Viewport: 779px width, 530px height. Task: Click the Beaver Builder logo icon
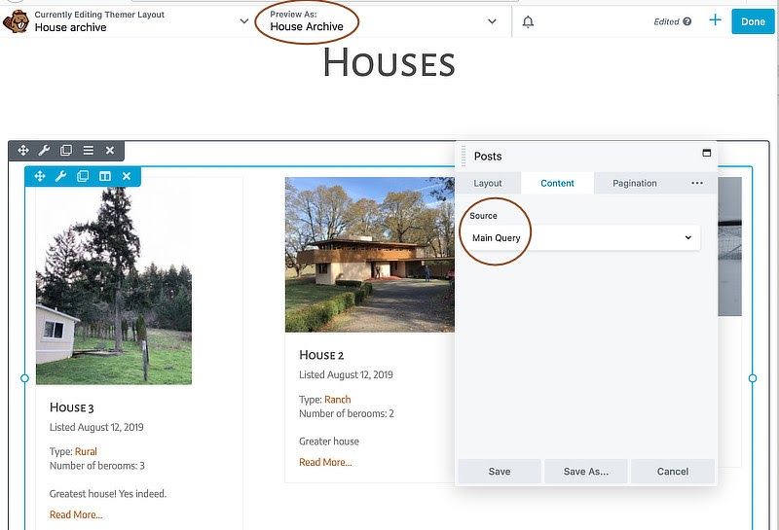coord(16,21)
